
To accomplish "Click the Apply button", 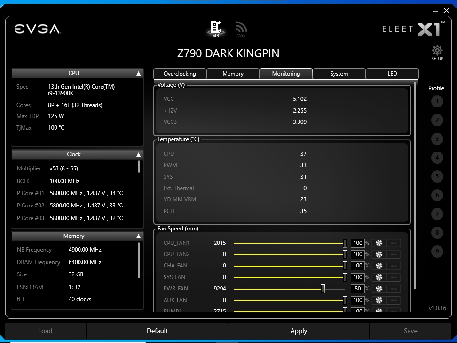I will (299, 331).
